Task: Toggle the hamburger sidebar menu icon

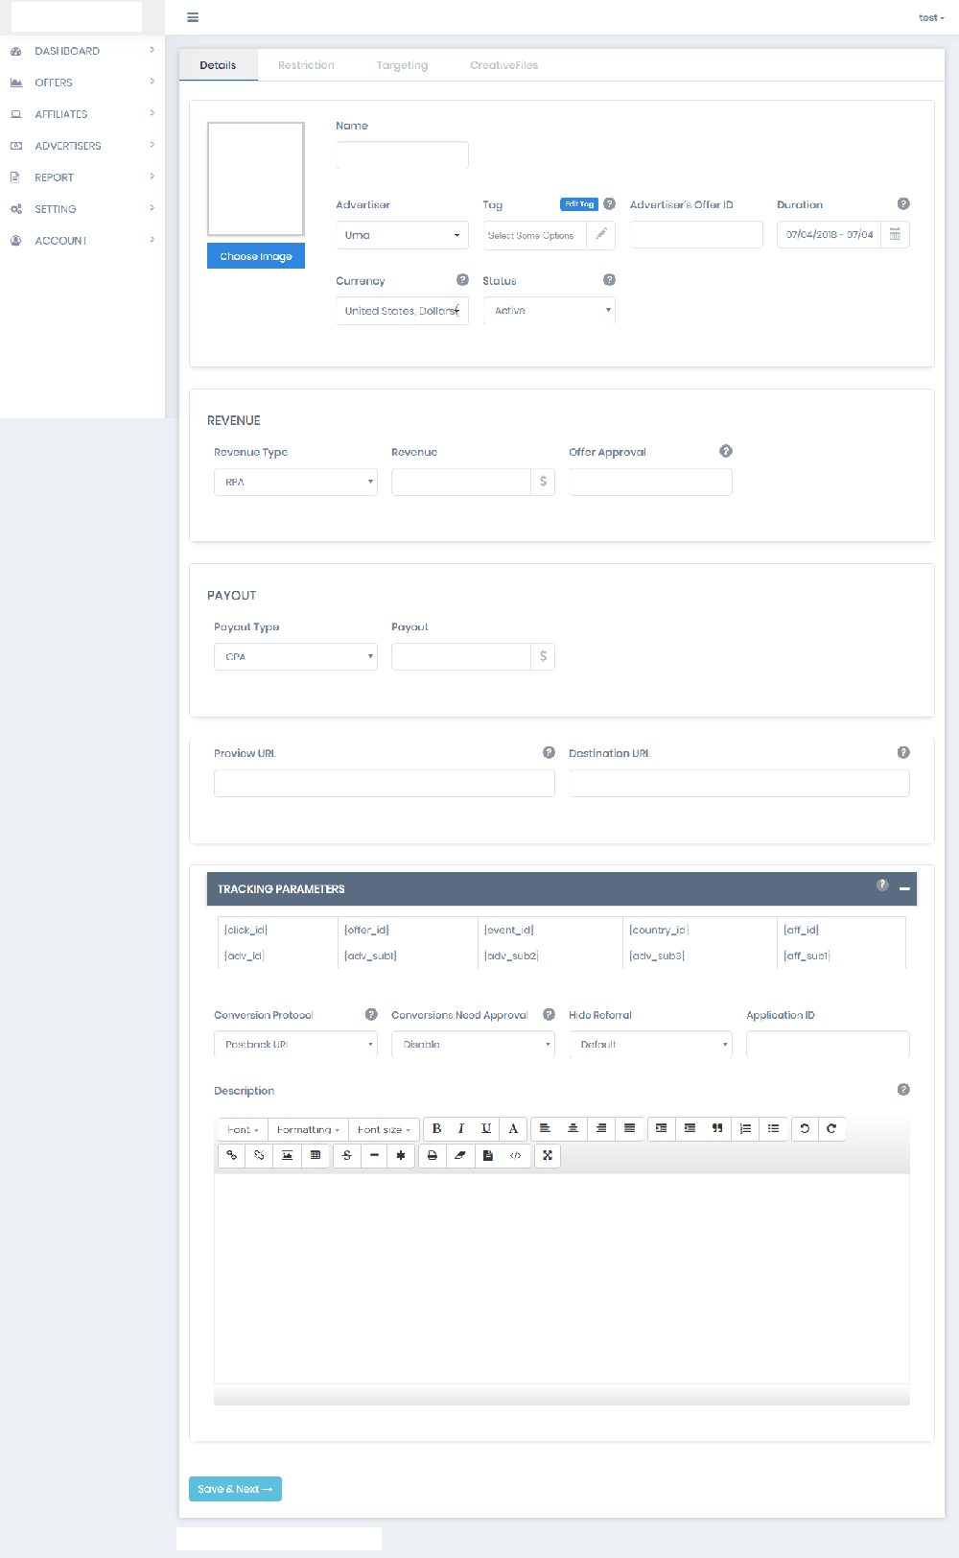Action: pyautogui.click(x=193, y=17)
